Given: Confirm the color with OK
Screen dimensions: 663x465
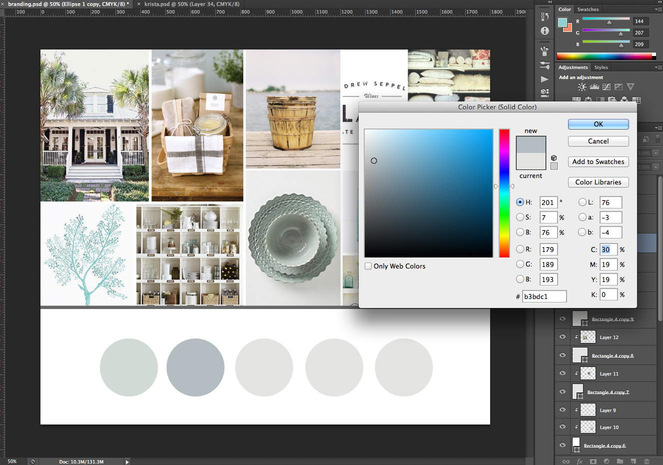Looking at the screenshot, I should coord(598,124).
